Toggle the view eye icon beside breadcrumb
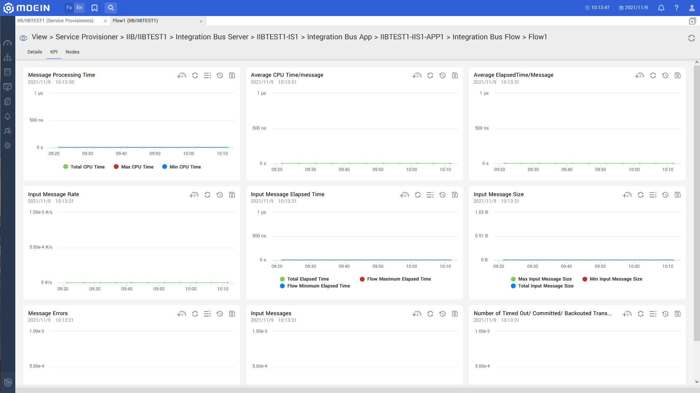The height and width of the screenshot is (393, 700). pos(23,38)
